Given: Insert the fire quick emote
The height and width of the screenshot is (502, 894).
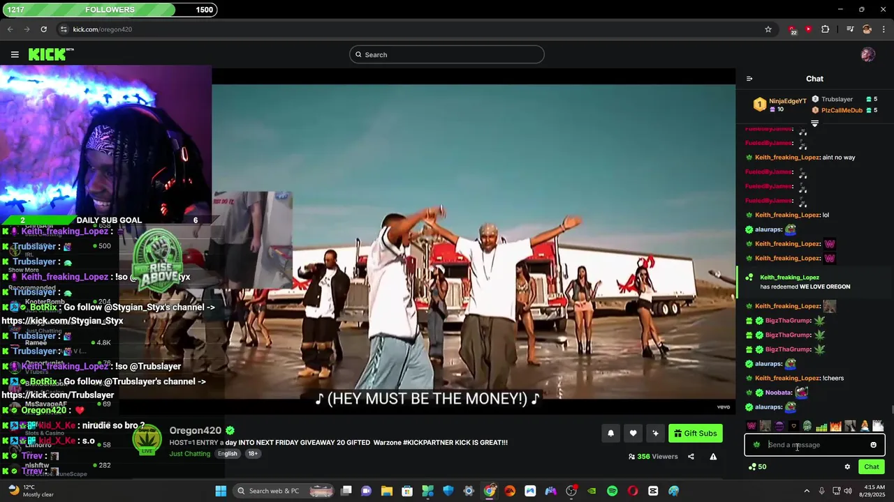Looking at the screenshot, I should (x=836, y=426).
